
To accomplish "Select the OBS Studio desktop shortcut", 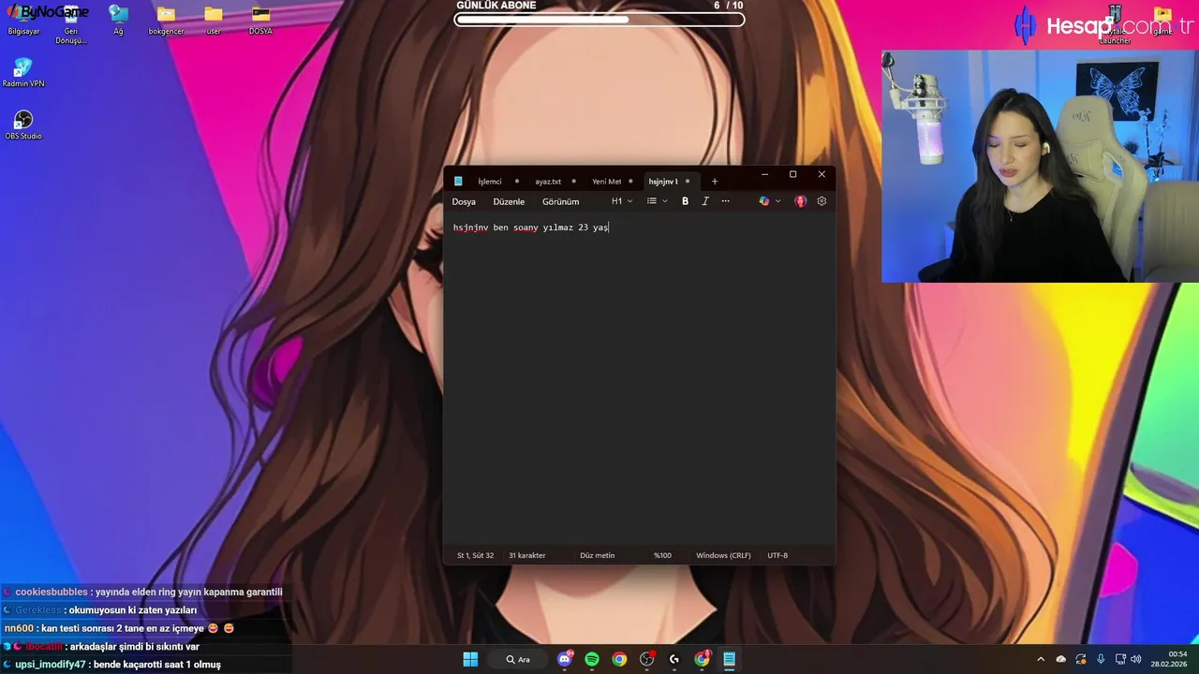I will click(x=23, y=125).
